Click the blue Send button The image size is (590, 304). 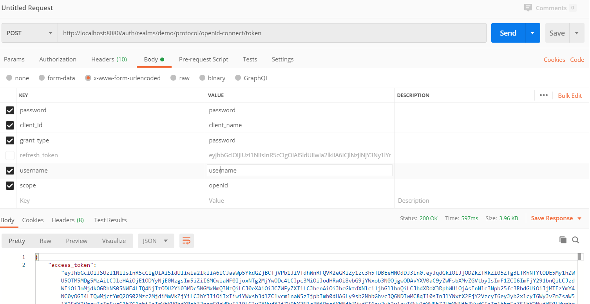point(508,33)
